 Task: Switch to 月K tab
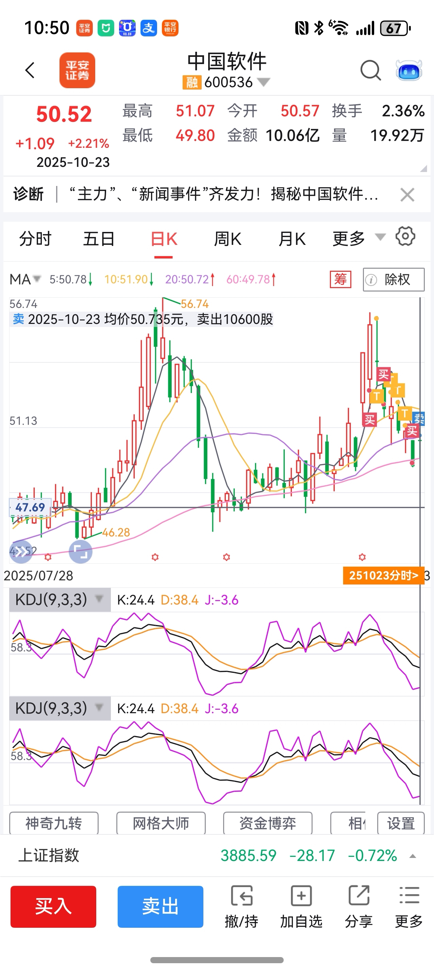click(x=292, y=239)
